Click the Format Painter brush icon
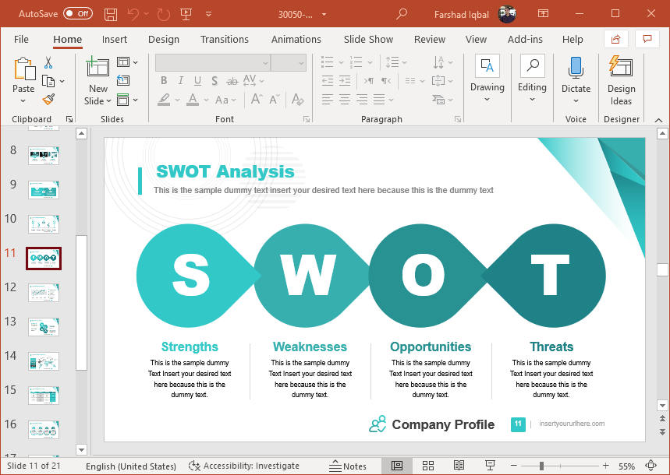The image size is (670, 475). pyautogui.click(x=48, y=100)
